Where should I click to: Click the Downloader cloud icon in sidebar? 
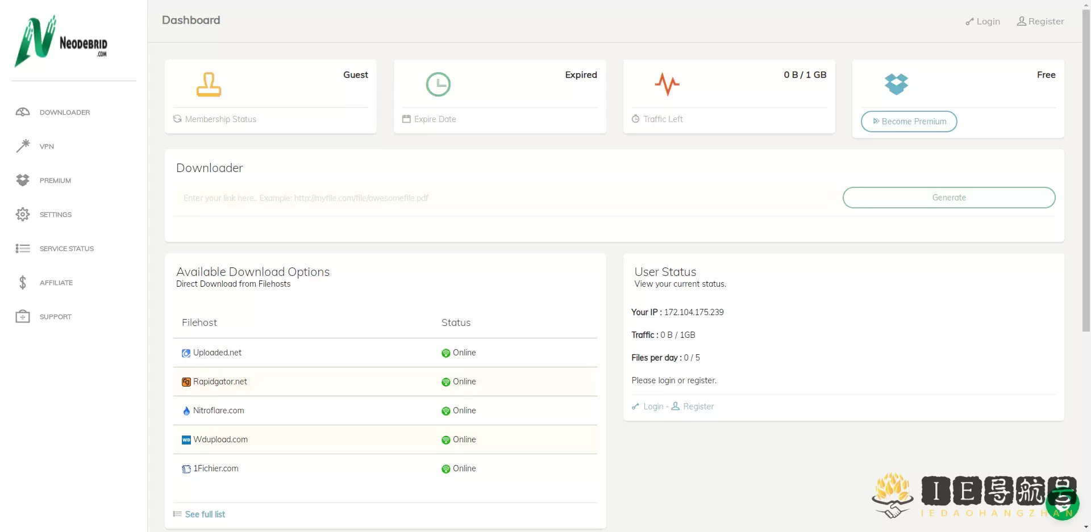click(x=23, y=112)
